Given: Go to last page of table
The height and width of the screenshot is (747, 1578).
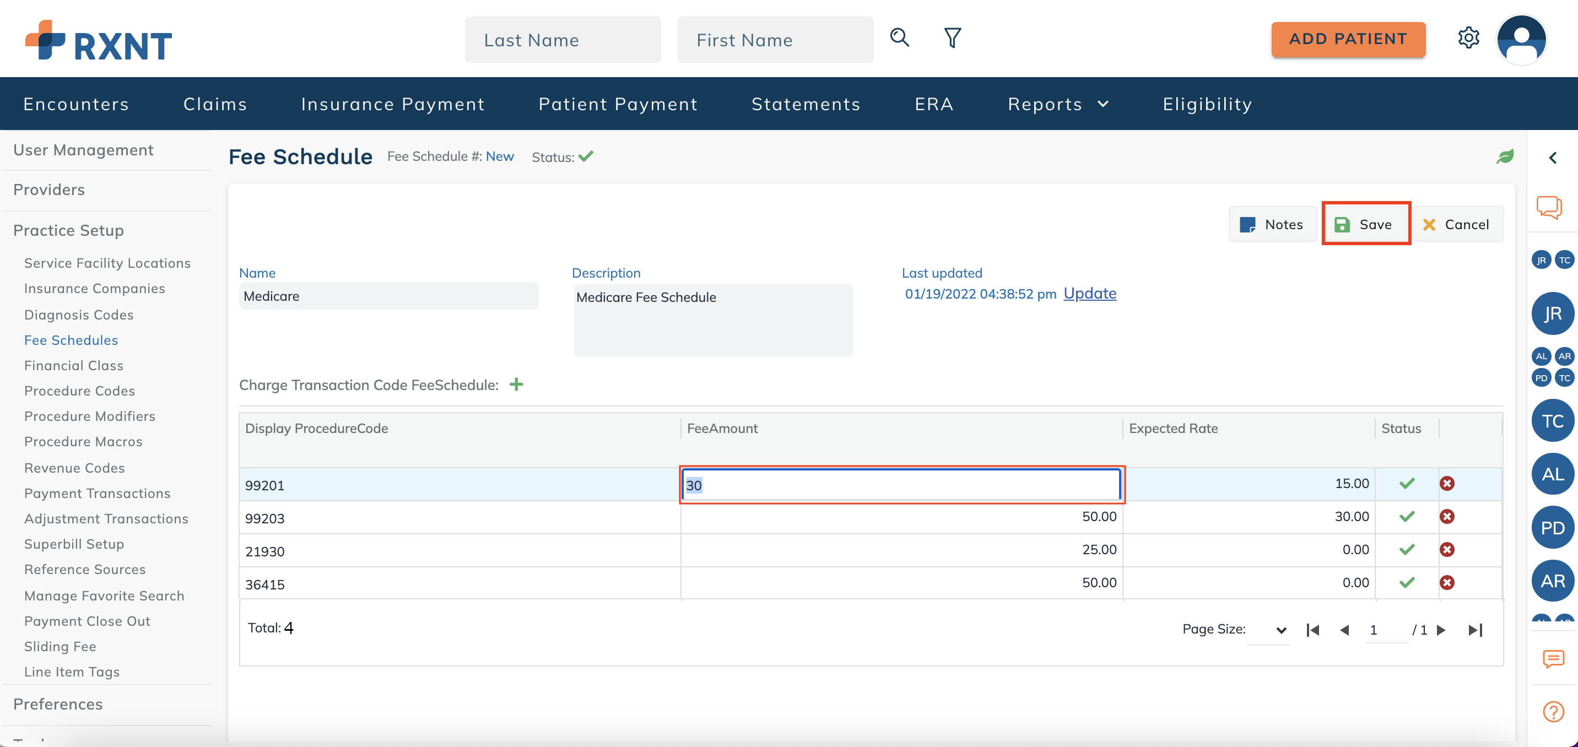Looking at the screenshot, I should [x=1475, y=630].
